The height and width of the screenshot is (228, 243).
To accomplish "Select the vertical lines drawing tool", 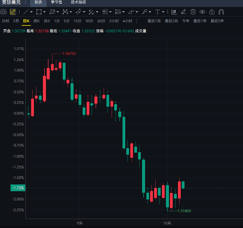I will (105, 12).
